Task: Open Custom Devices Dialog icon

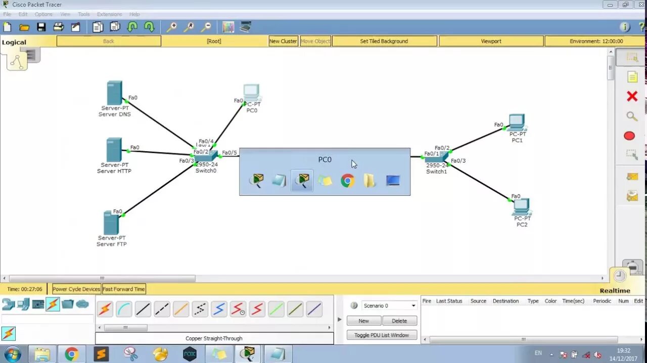Action: pos(246,27)
